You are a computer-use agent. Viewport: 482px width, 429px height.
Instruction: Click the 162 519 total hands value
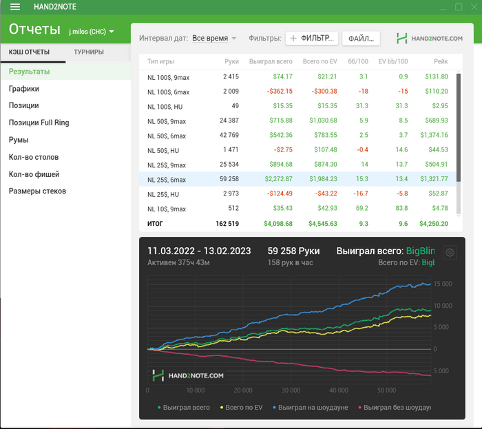[x=227, y=224]
